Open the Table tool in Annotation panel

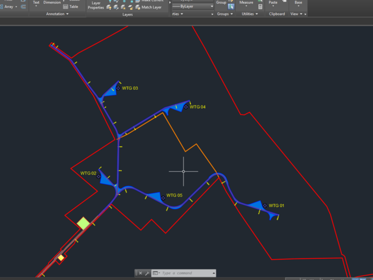[x=71, y=7]
